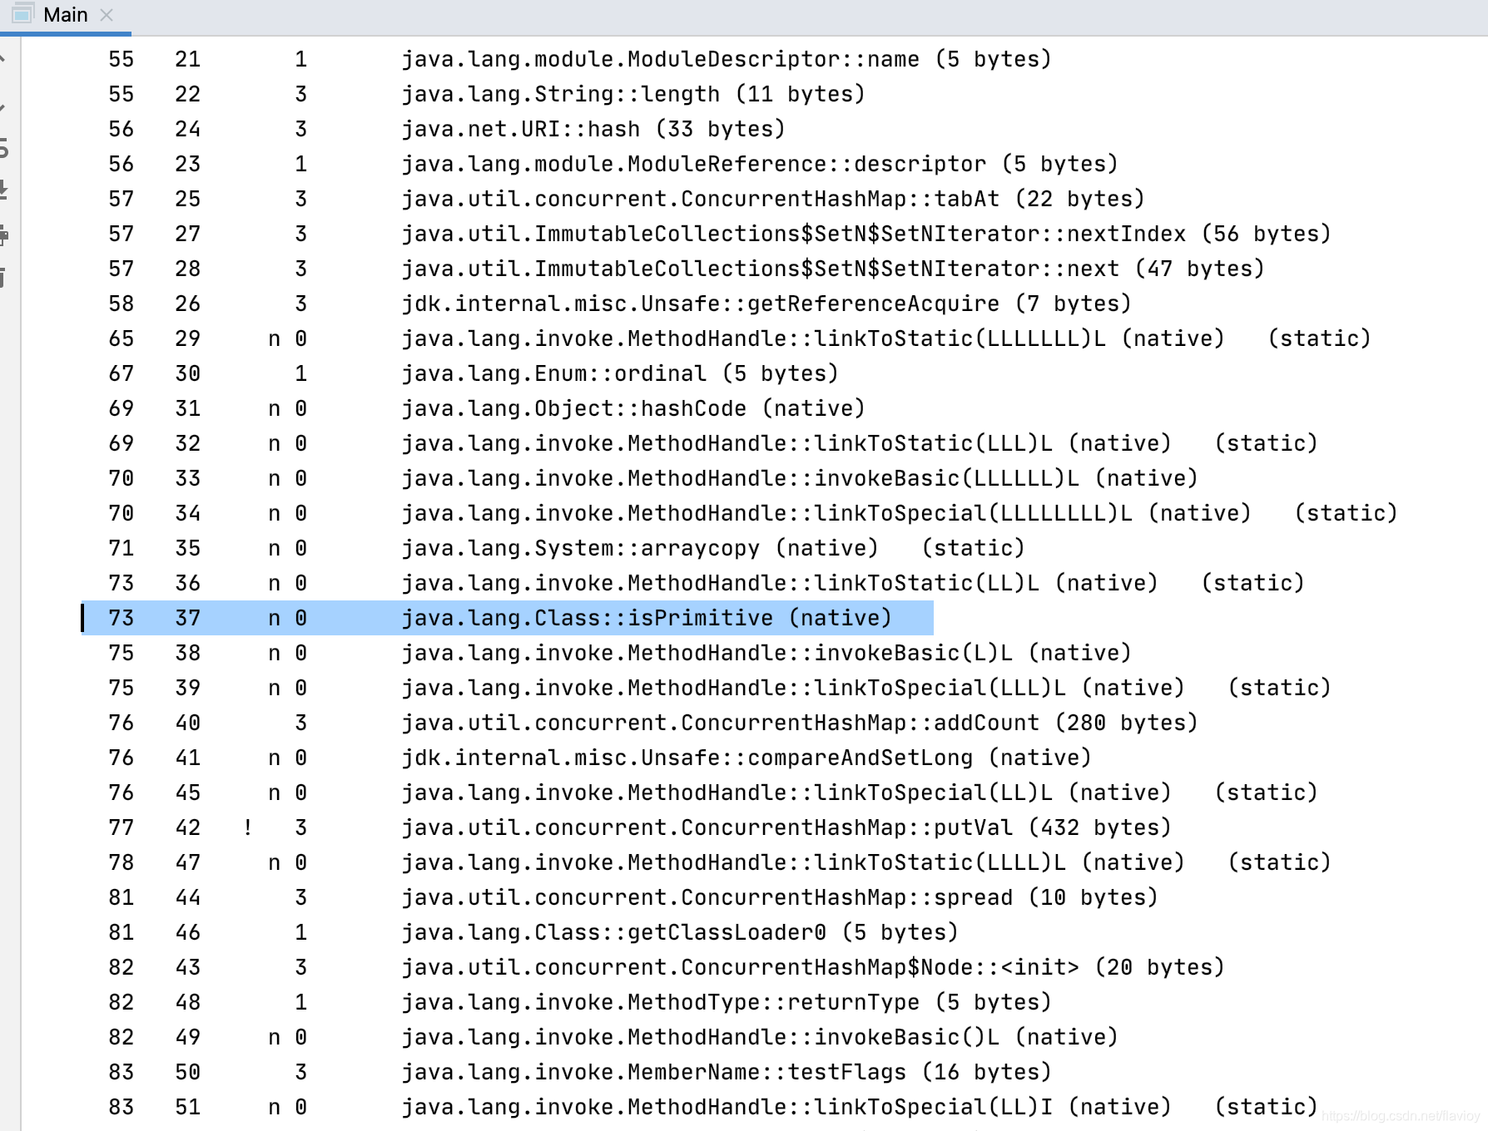Click timestamp 58 in the first column
This screenshot has width=1488, height=1131.
(x=122, y=304)
